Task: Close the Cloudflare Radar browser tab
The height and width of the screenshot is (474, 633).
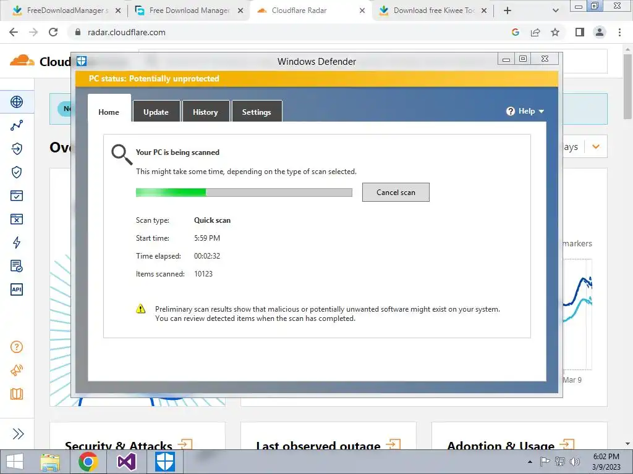Action: pyautogui.click(x=362, y=10)
